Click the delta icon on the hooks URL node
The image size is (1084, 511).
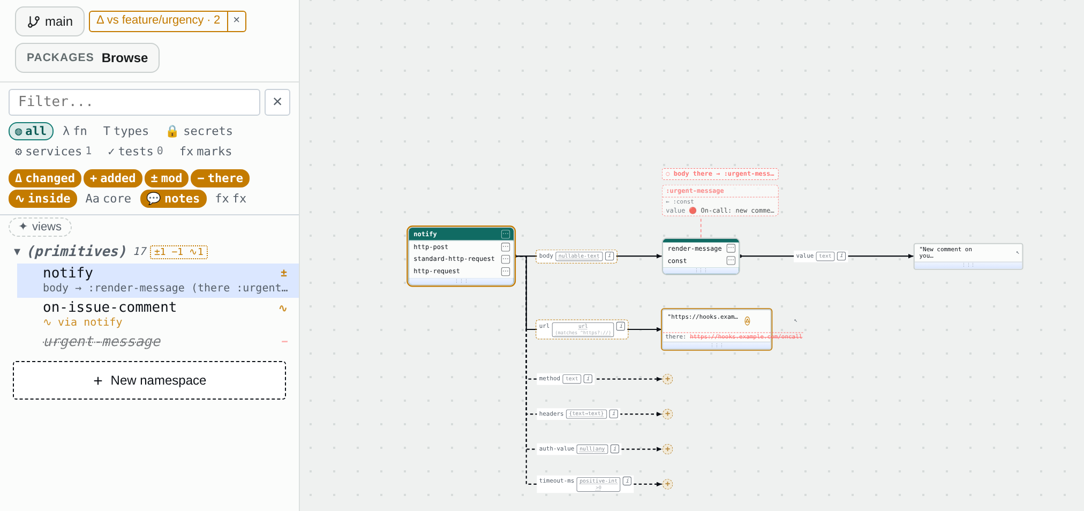coord(747,321)
